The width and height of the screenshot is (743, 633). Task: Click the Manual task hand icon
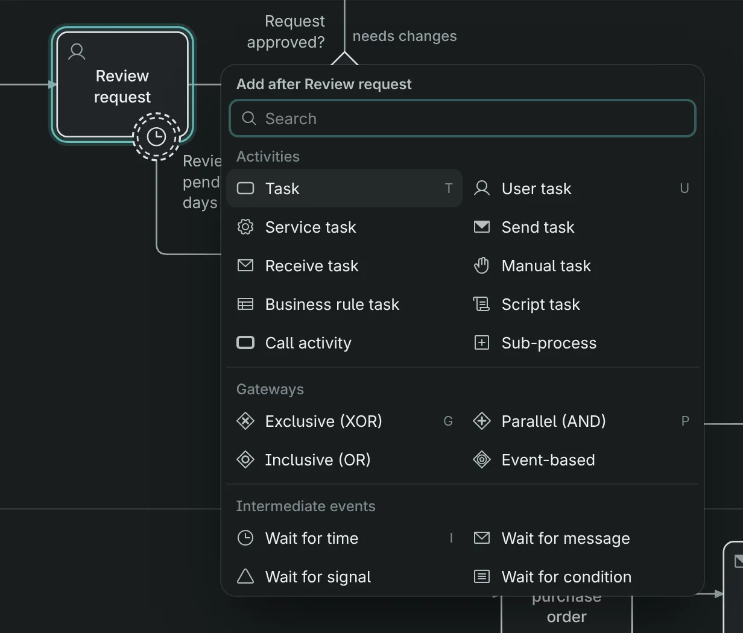click(x=482, y=265)
